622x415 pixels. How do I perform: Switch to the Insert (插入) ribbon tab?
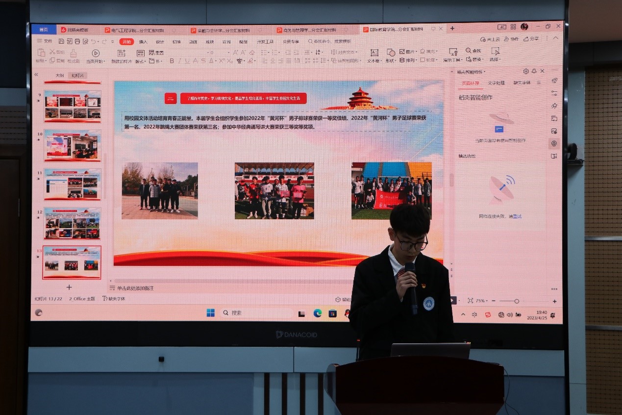click(x=143, y=42)
